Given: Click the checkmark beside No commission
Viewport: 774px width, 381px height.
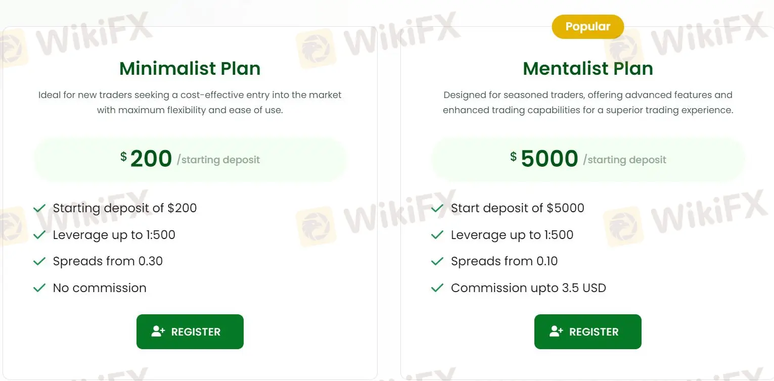Looking at the screenshot, I should coord(39,288).
